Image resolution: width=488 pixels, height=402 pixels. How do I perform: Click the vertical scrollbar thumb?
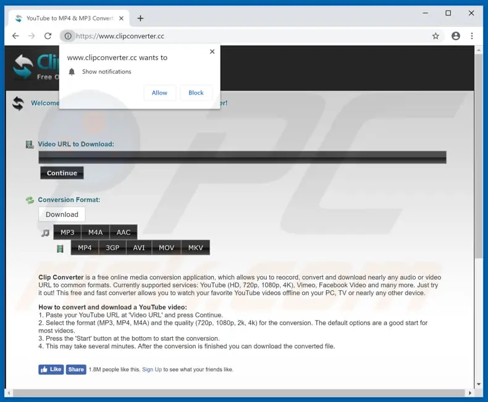pyautogui.click(x=479, y=156)
